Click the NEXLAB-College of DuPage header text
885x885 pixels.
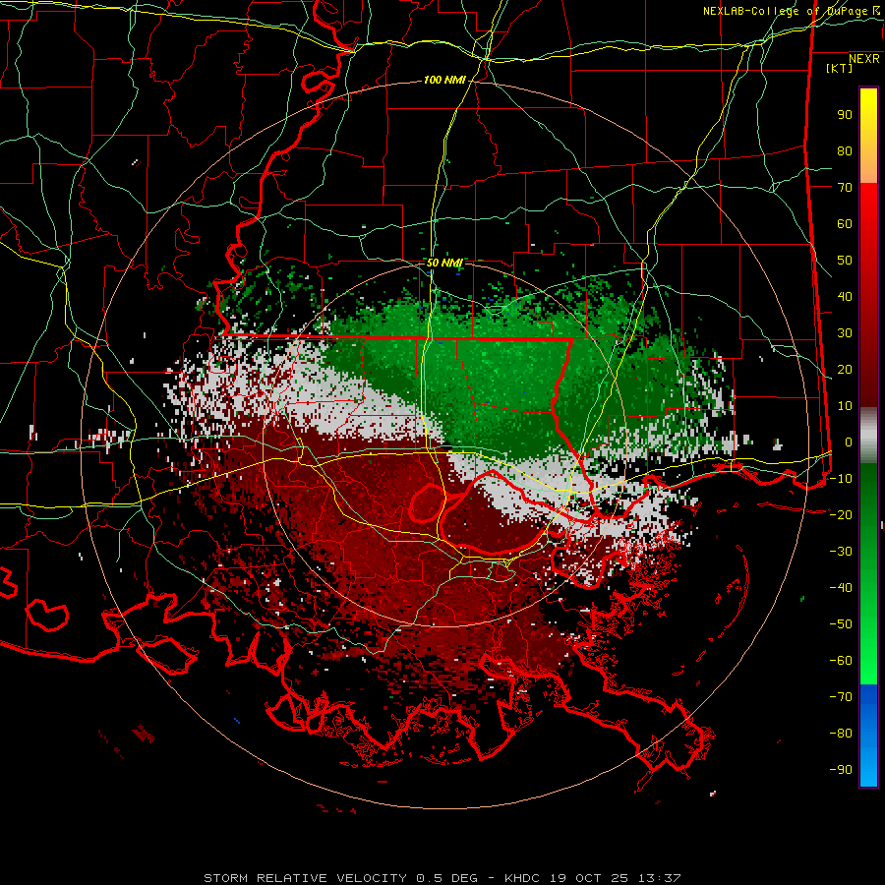tap(785, 11)
